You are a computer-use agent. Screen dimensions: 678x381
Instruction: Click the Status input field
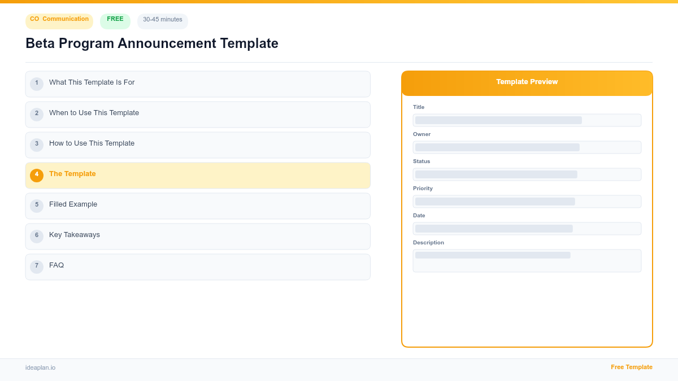(x=527, y=174)
